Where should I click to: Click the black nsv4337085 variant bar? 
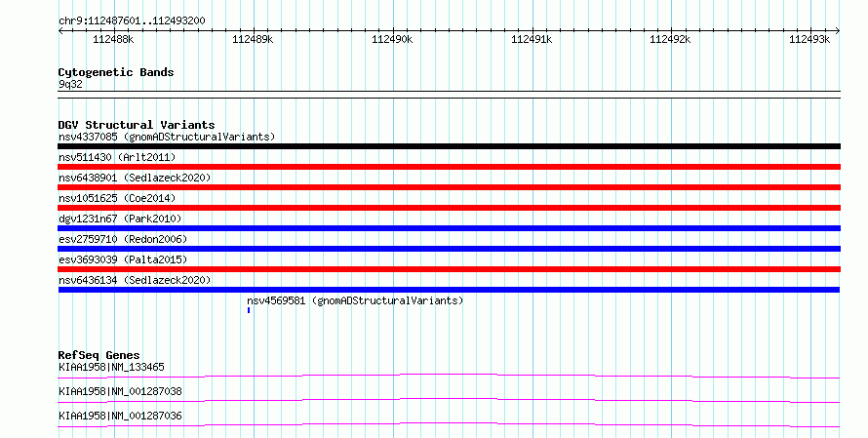point(449,146)
